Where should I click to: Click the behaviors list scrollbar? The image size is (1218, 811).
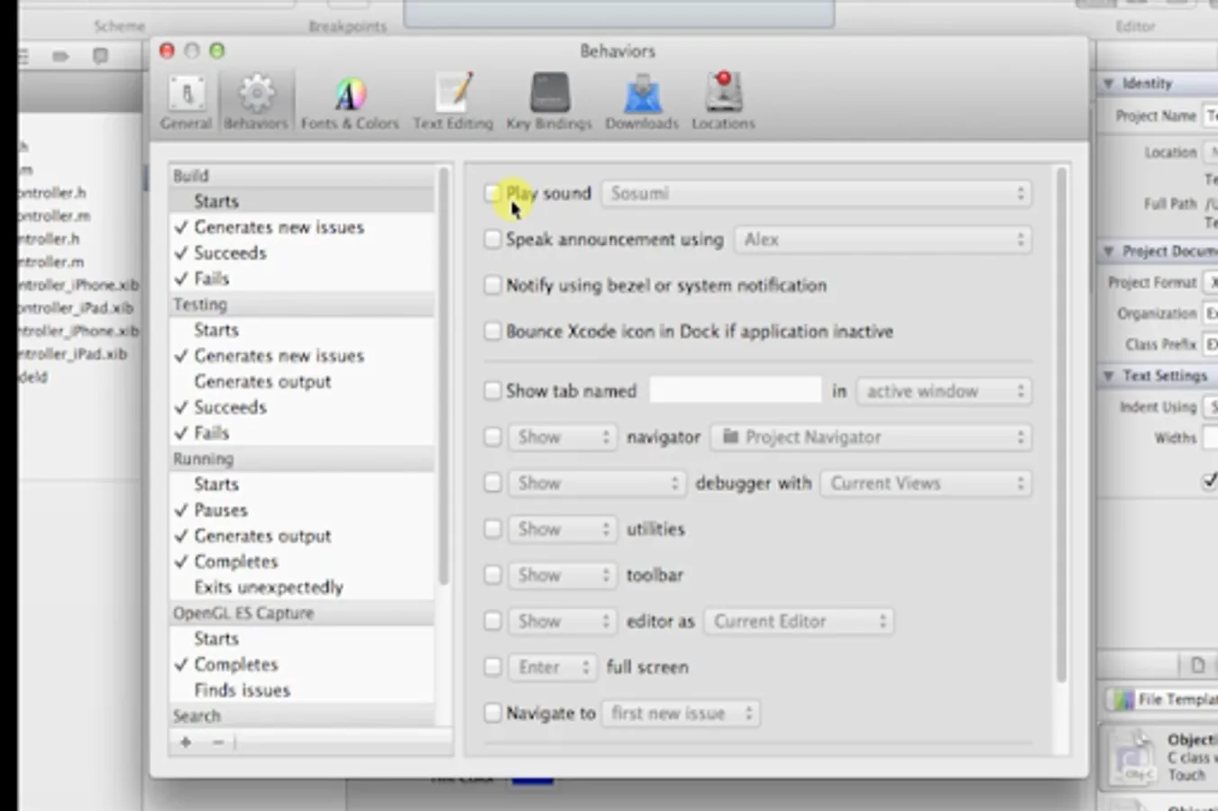point(444,375)
